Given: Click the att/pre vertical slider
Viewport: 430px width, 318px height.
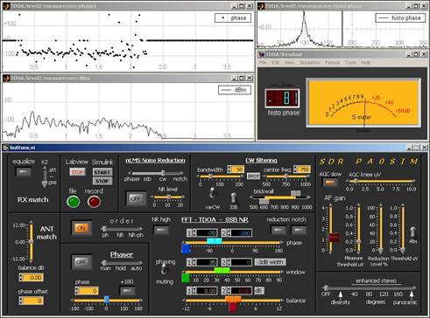Looking at the screenshot, I should pos(45,176).
